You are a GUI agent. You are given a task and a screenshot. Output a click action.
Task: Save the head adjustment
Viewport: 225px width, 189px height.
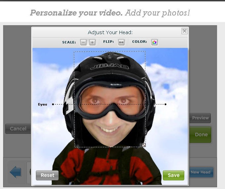click(x=173, y=175)
